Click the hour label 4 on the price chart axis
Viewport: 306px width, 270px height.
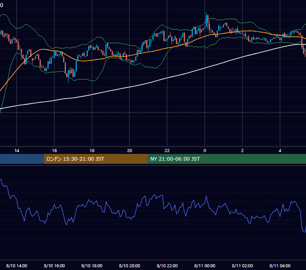tap(280, 151)
